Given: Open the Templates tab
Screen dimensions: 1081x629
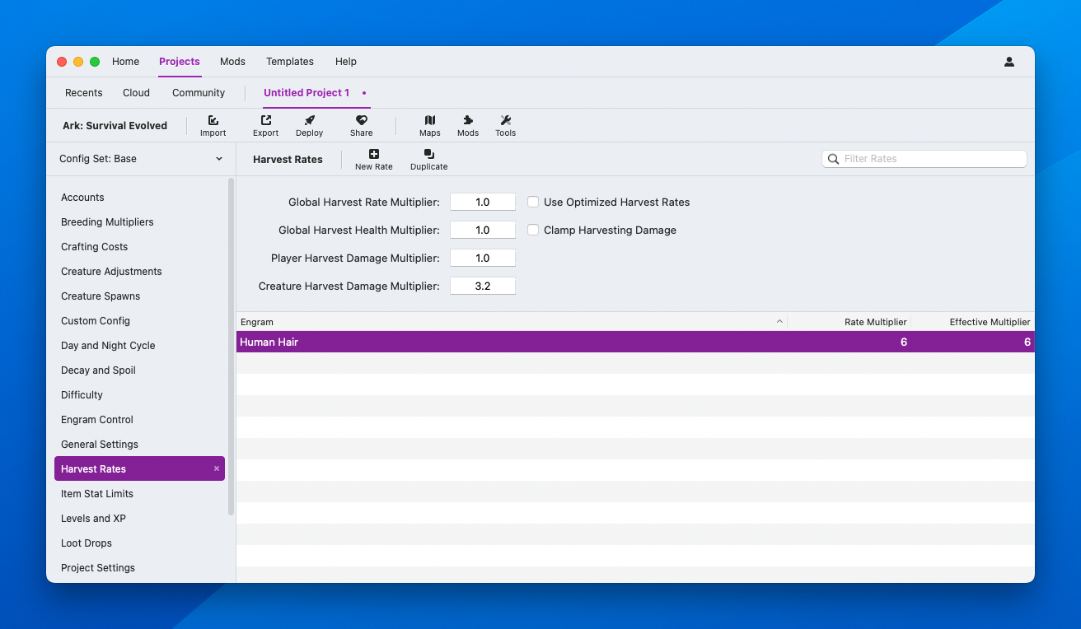Looking at the screenshot, I should (290, 62).
